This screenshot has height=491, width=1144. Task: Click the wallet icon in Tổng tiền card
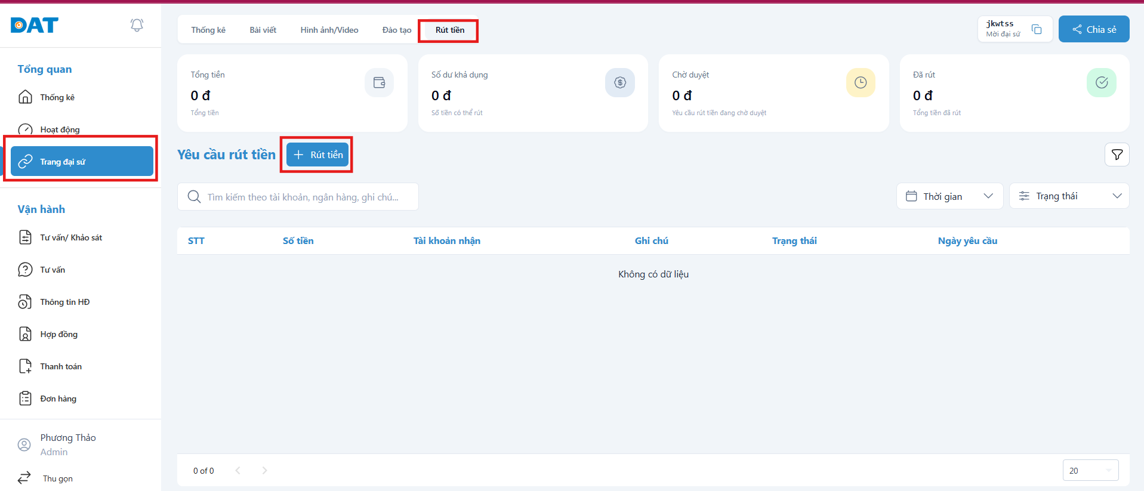click(379, 82)
